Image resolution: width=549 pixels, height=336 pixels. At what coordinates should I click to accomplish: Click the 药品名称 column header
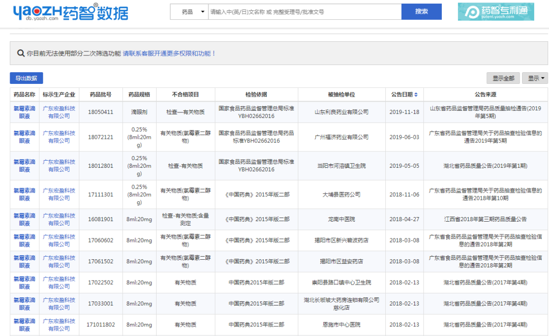[24, 95]
